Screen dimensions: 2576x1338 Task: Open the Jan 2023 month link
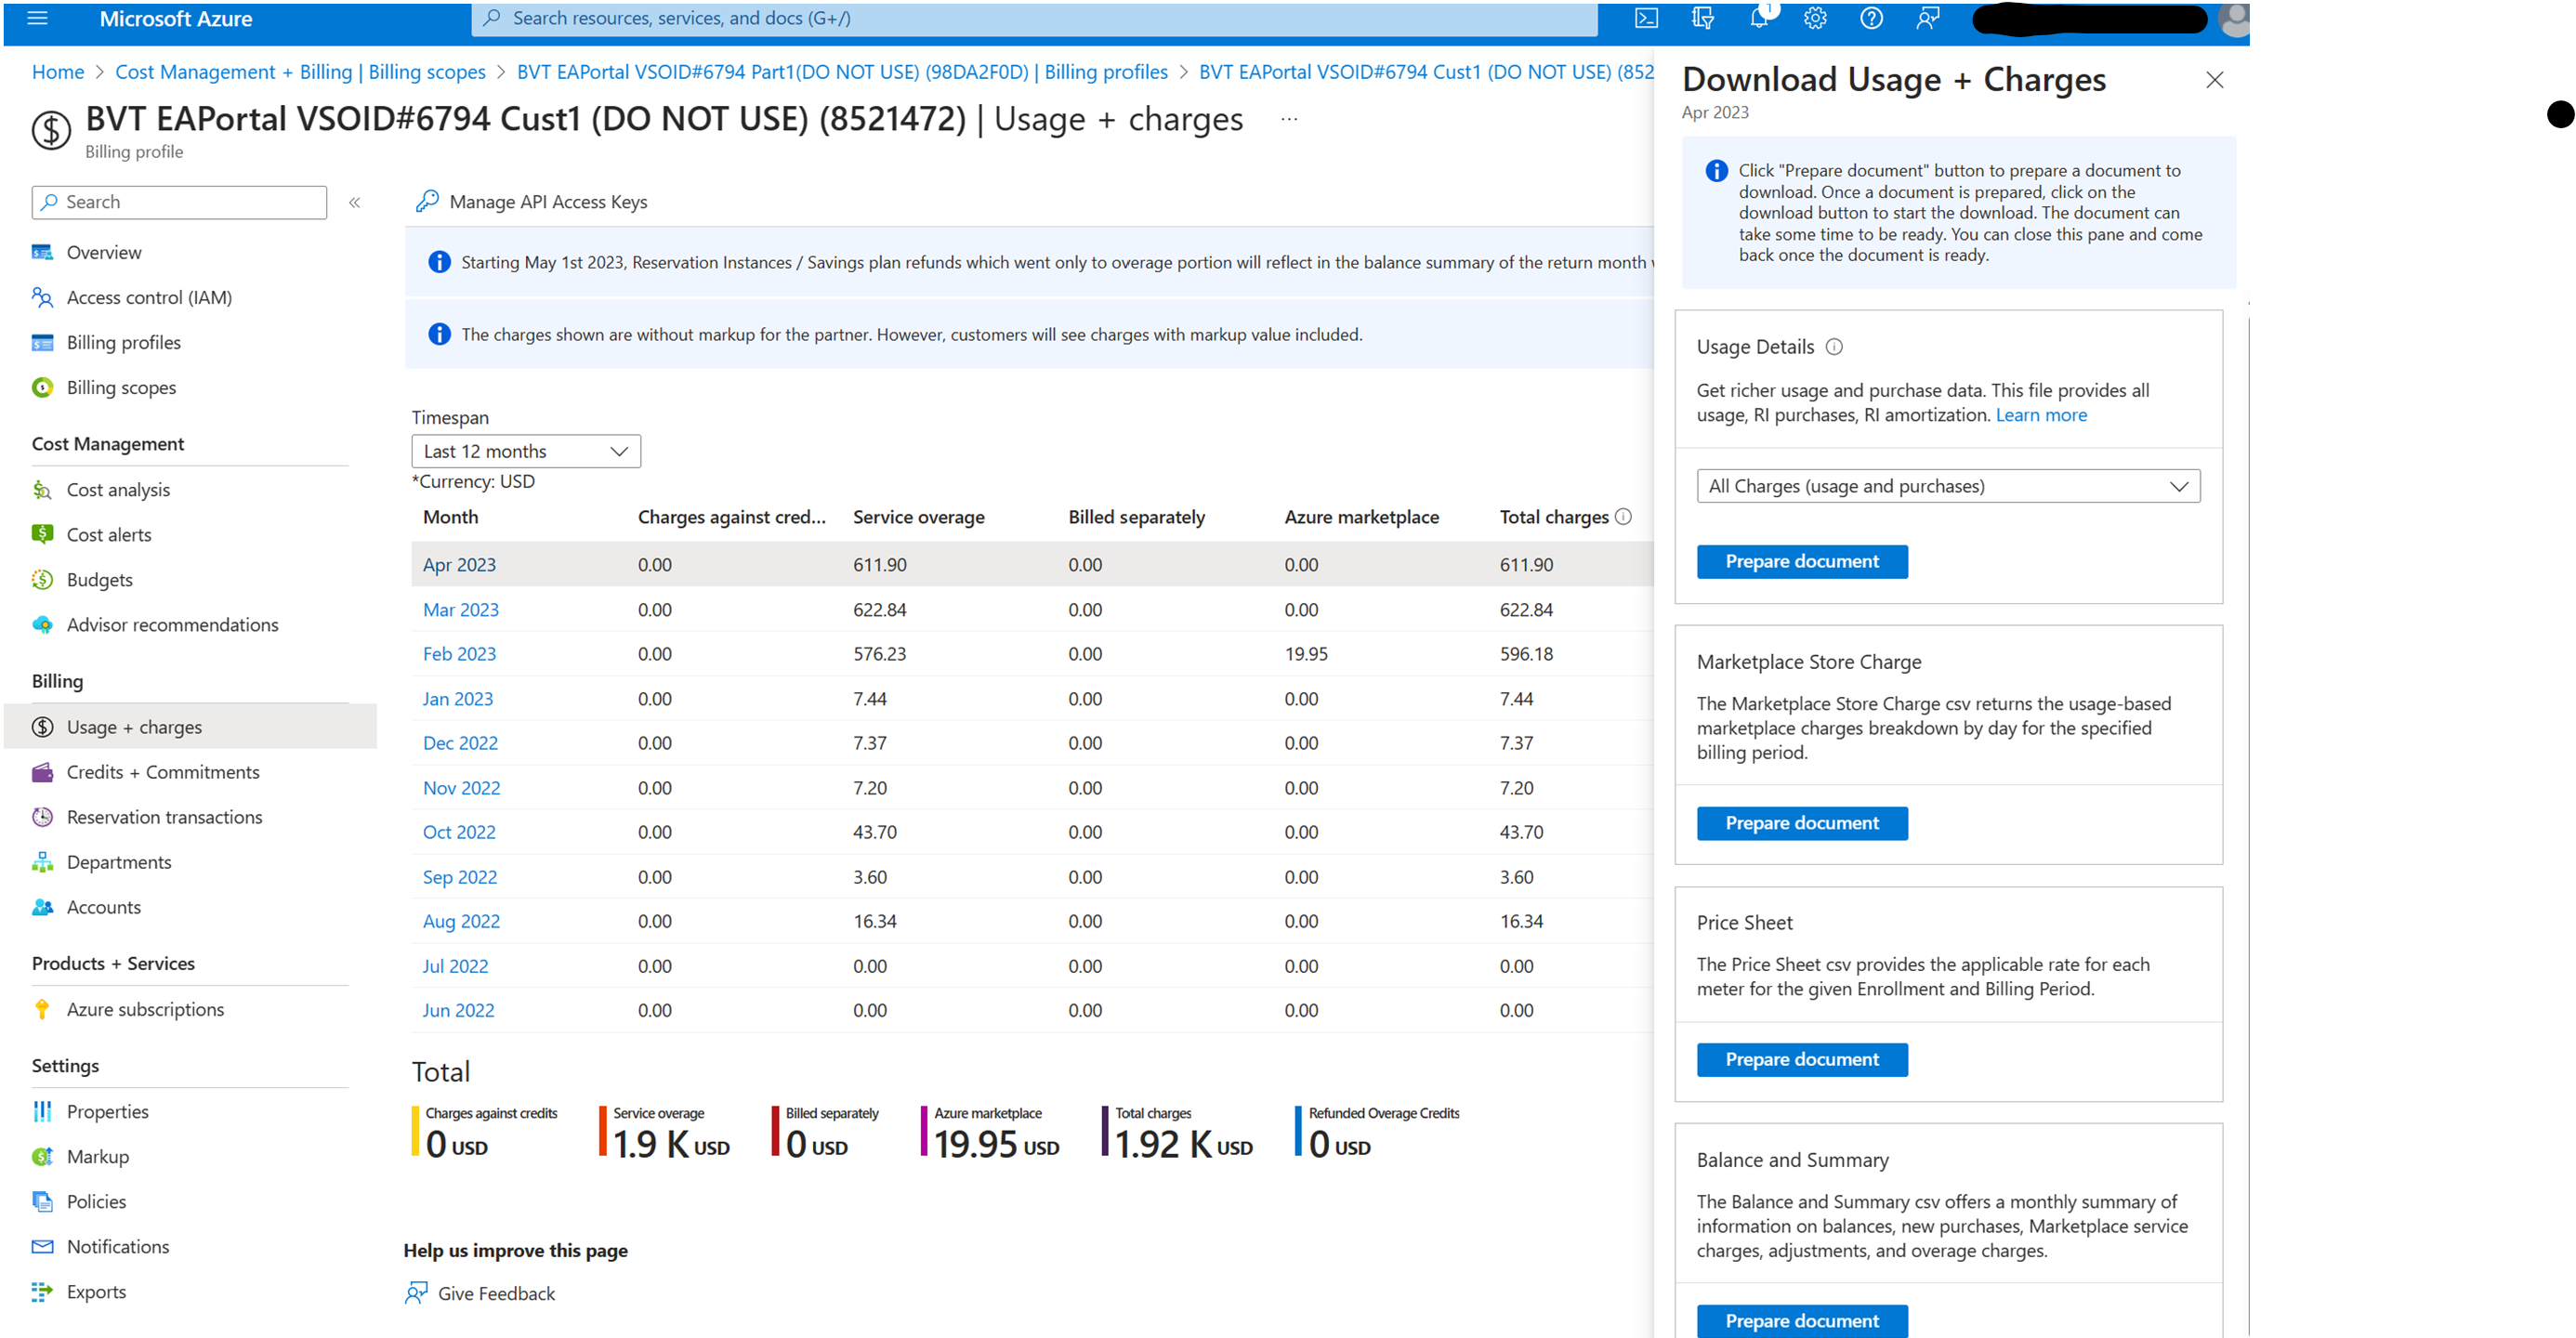pyautogui.click(x=457, y=698)
